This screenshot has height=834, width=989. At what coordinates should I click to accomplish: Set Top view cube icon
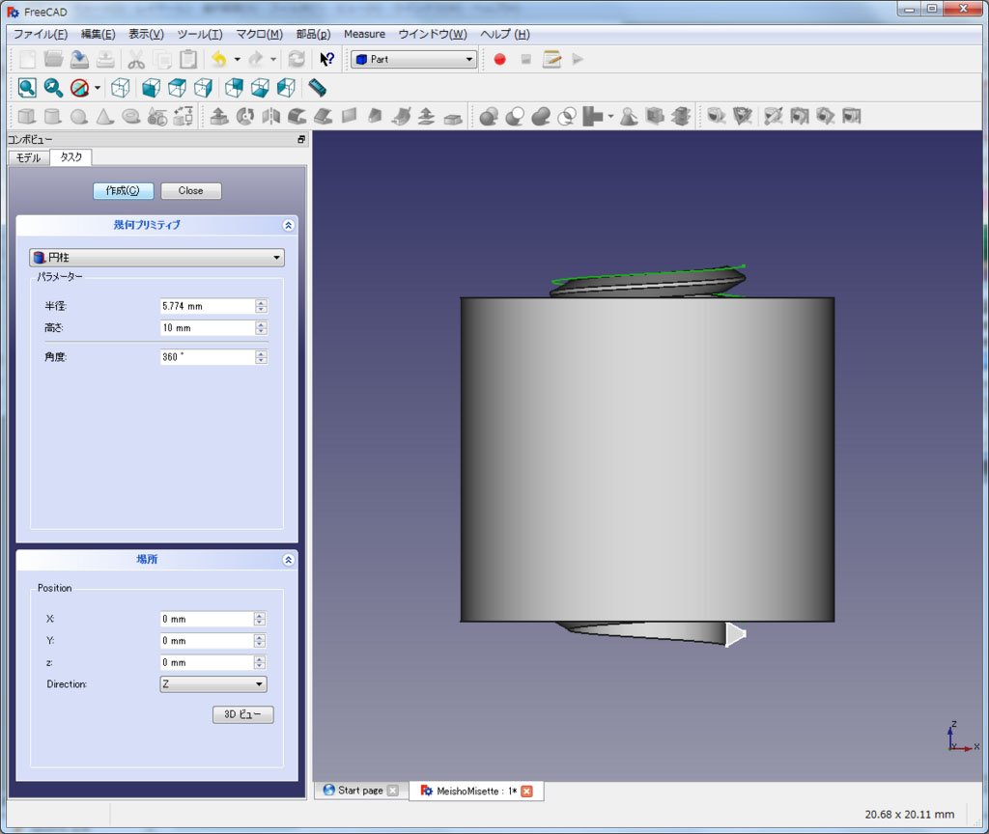(x=178, y=88)
